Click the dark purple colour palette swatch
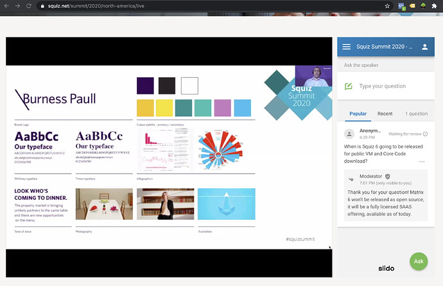This screenshot has width=443, height=286. pyautogui.click(x=145, y=85)
